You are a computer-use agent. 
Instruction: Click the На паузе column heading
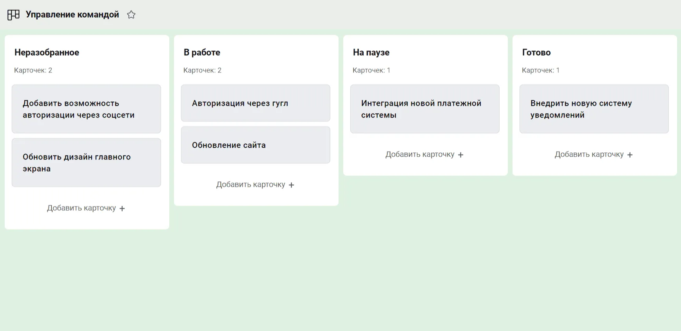click(x=371, y=52)
